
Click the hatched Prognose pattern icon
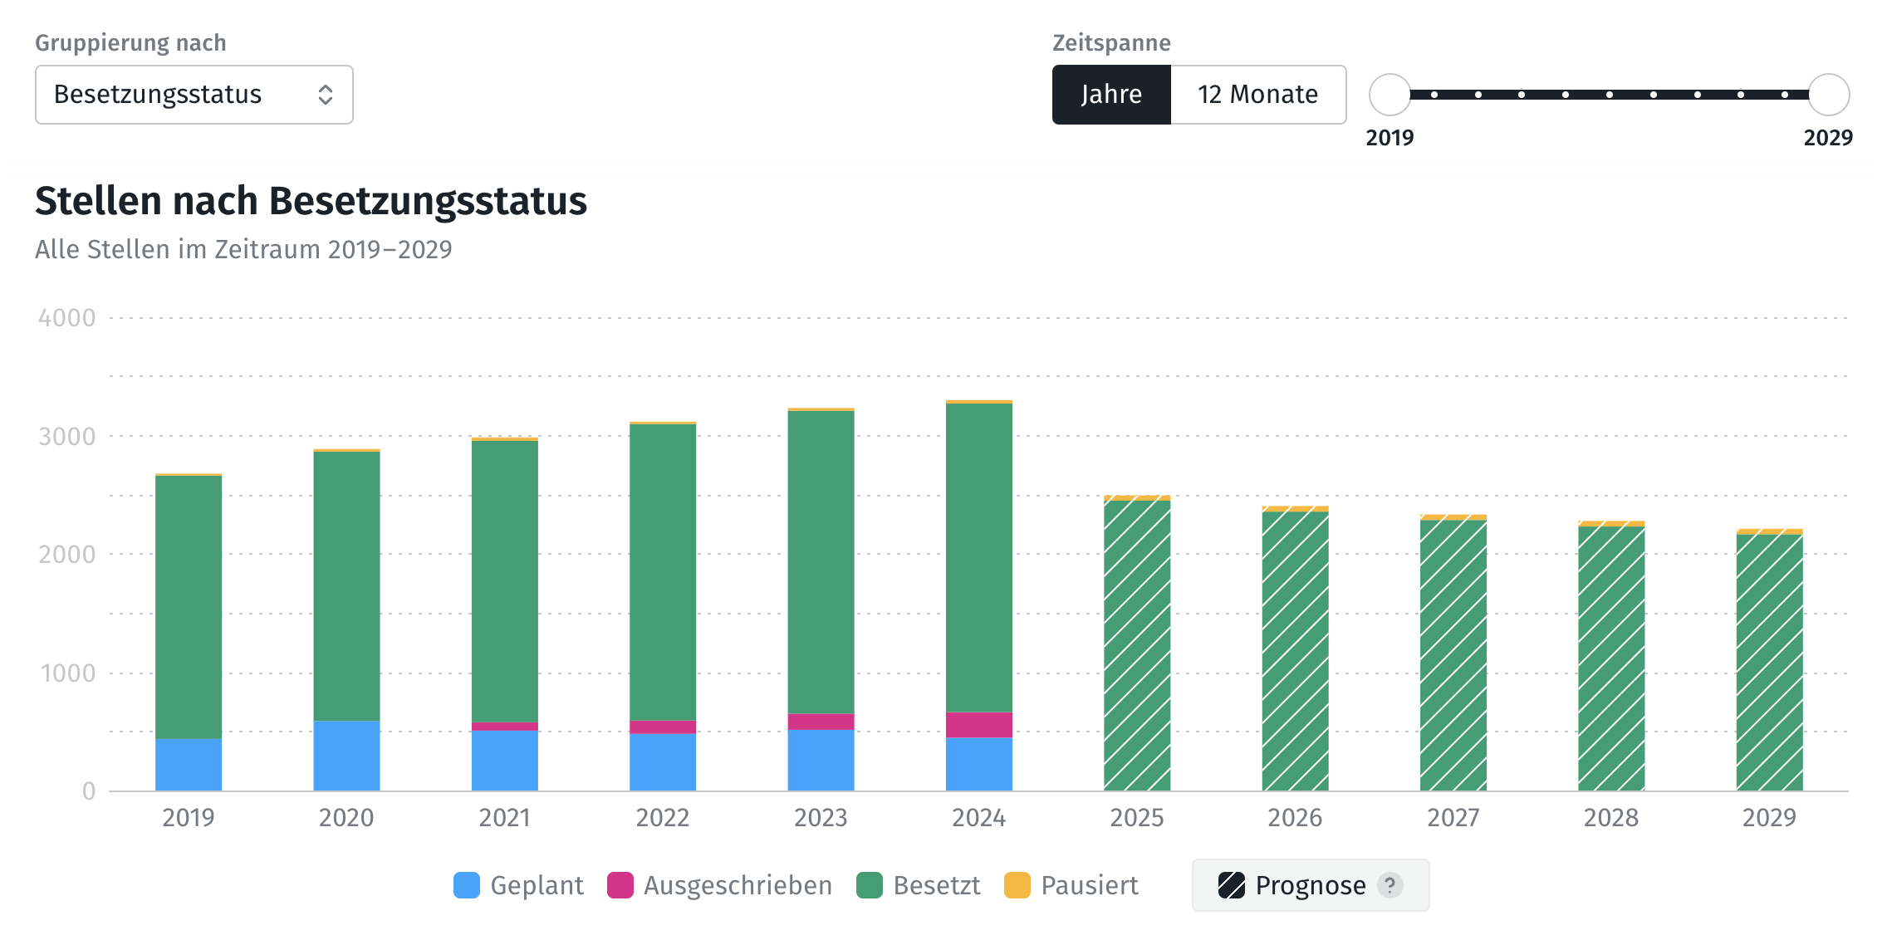click(1231, 885)
